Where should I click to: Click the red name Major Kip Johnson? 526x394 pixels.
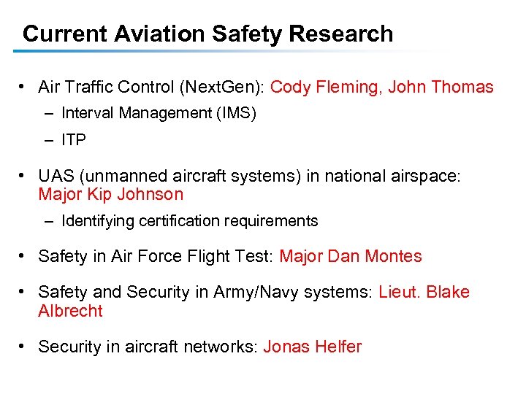[110, 195]
